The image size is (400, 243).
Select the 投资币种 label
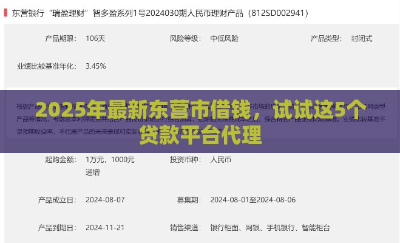[x=186, y=160]
